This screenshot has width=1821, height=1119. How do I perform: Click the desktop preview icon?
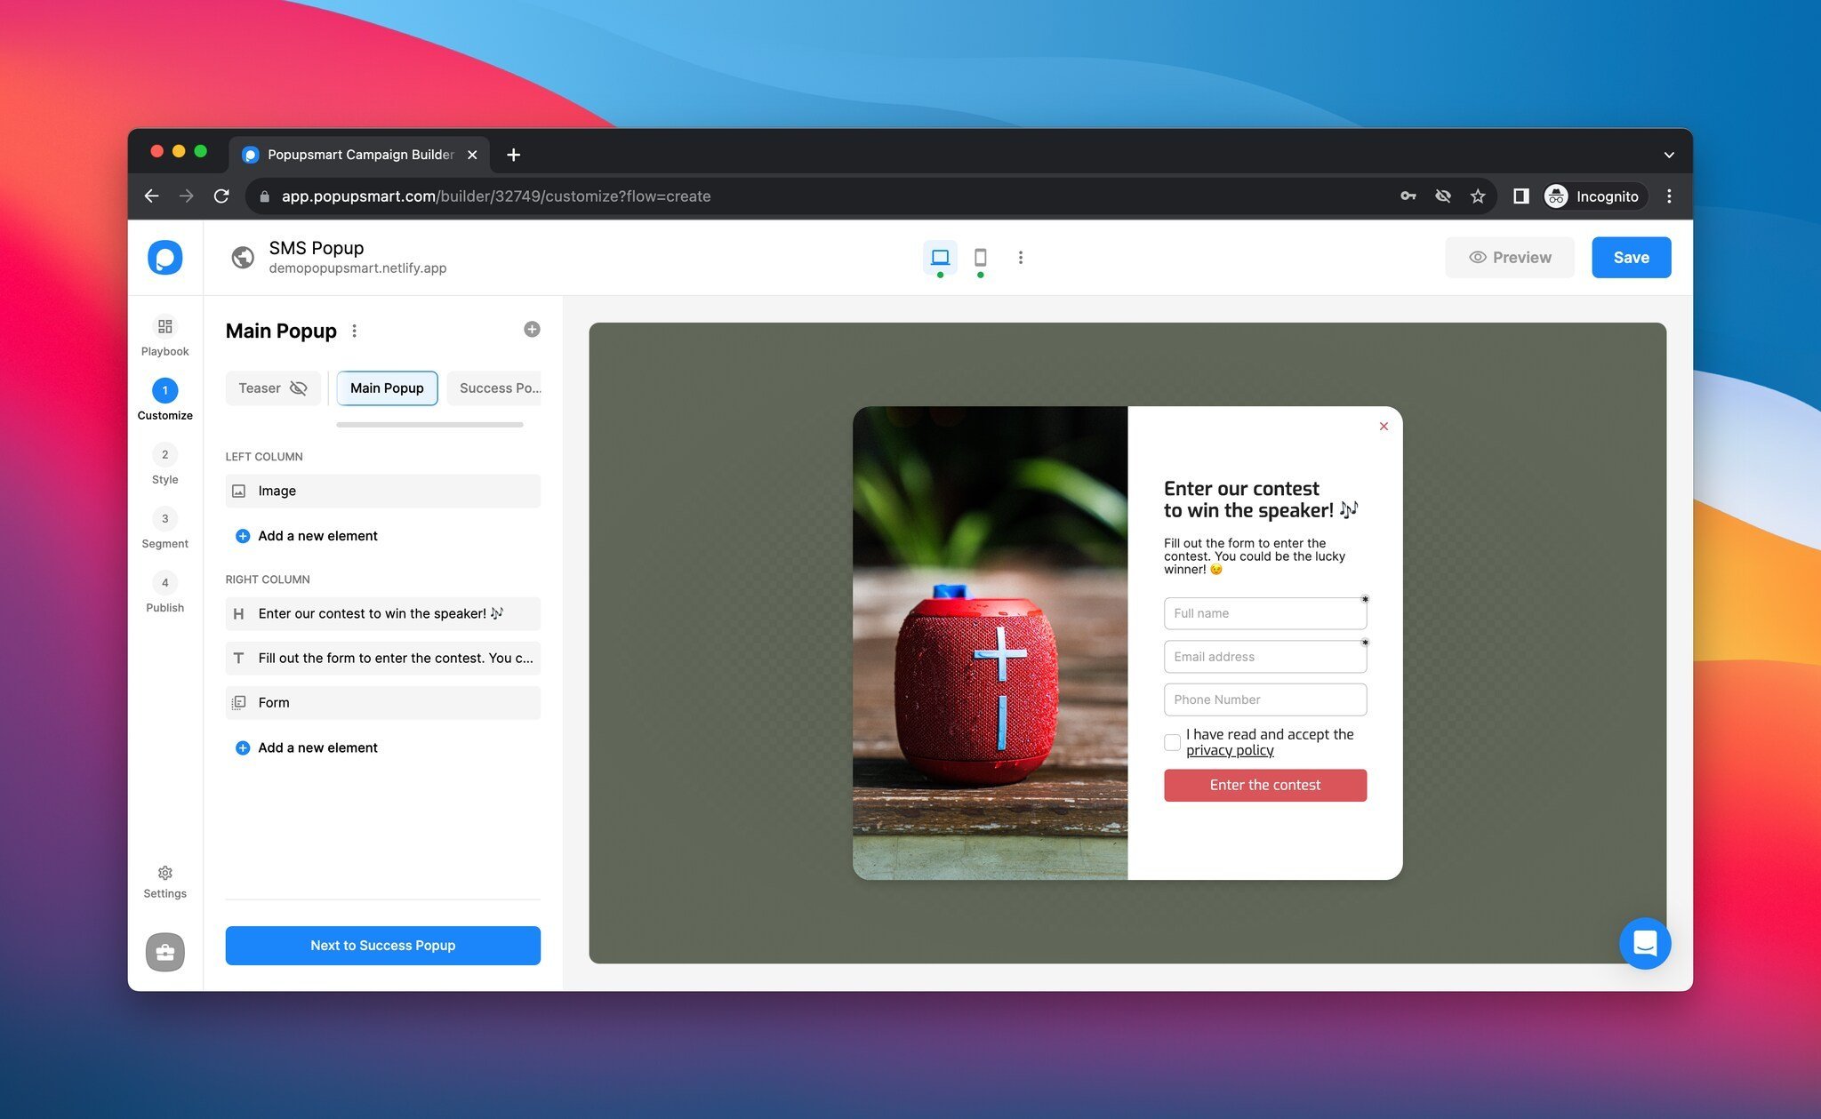click(x=939, y=256)
